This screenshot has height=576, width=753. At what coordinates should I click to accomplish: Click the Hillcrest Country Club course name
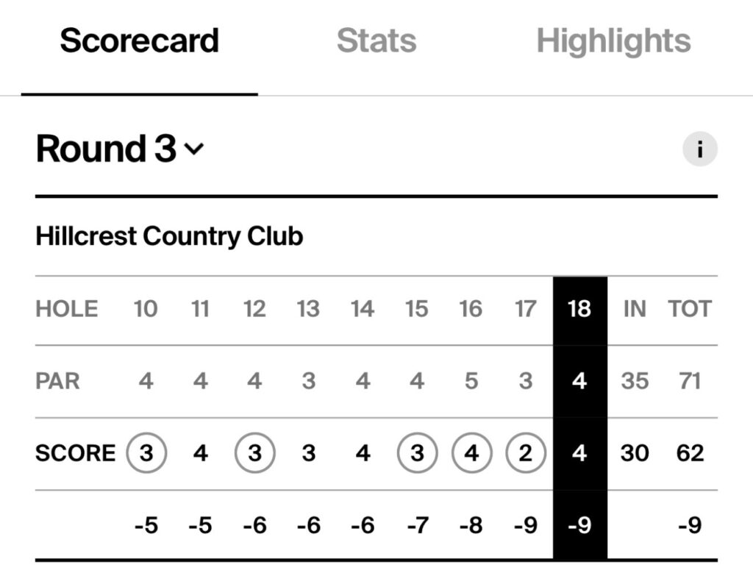(169, 236)
